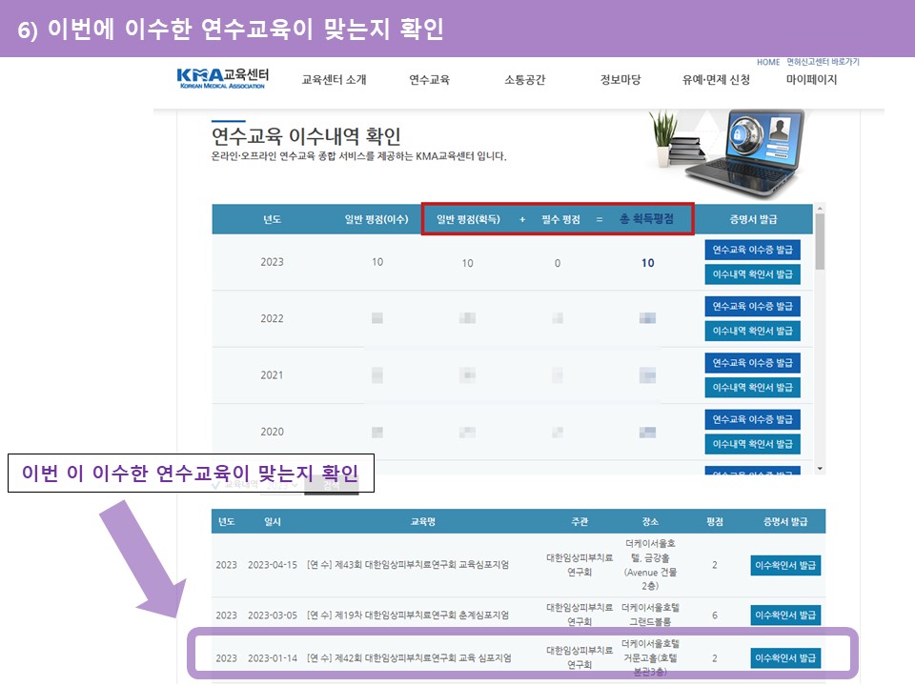Issue 연수교육 이수증 for year 2020
The height and width of the screenshot is (686, 915).
(752, 419)
